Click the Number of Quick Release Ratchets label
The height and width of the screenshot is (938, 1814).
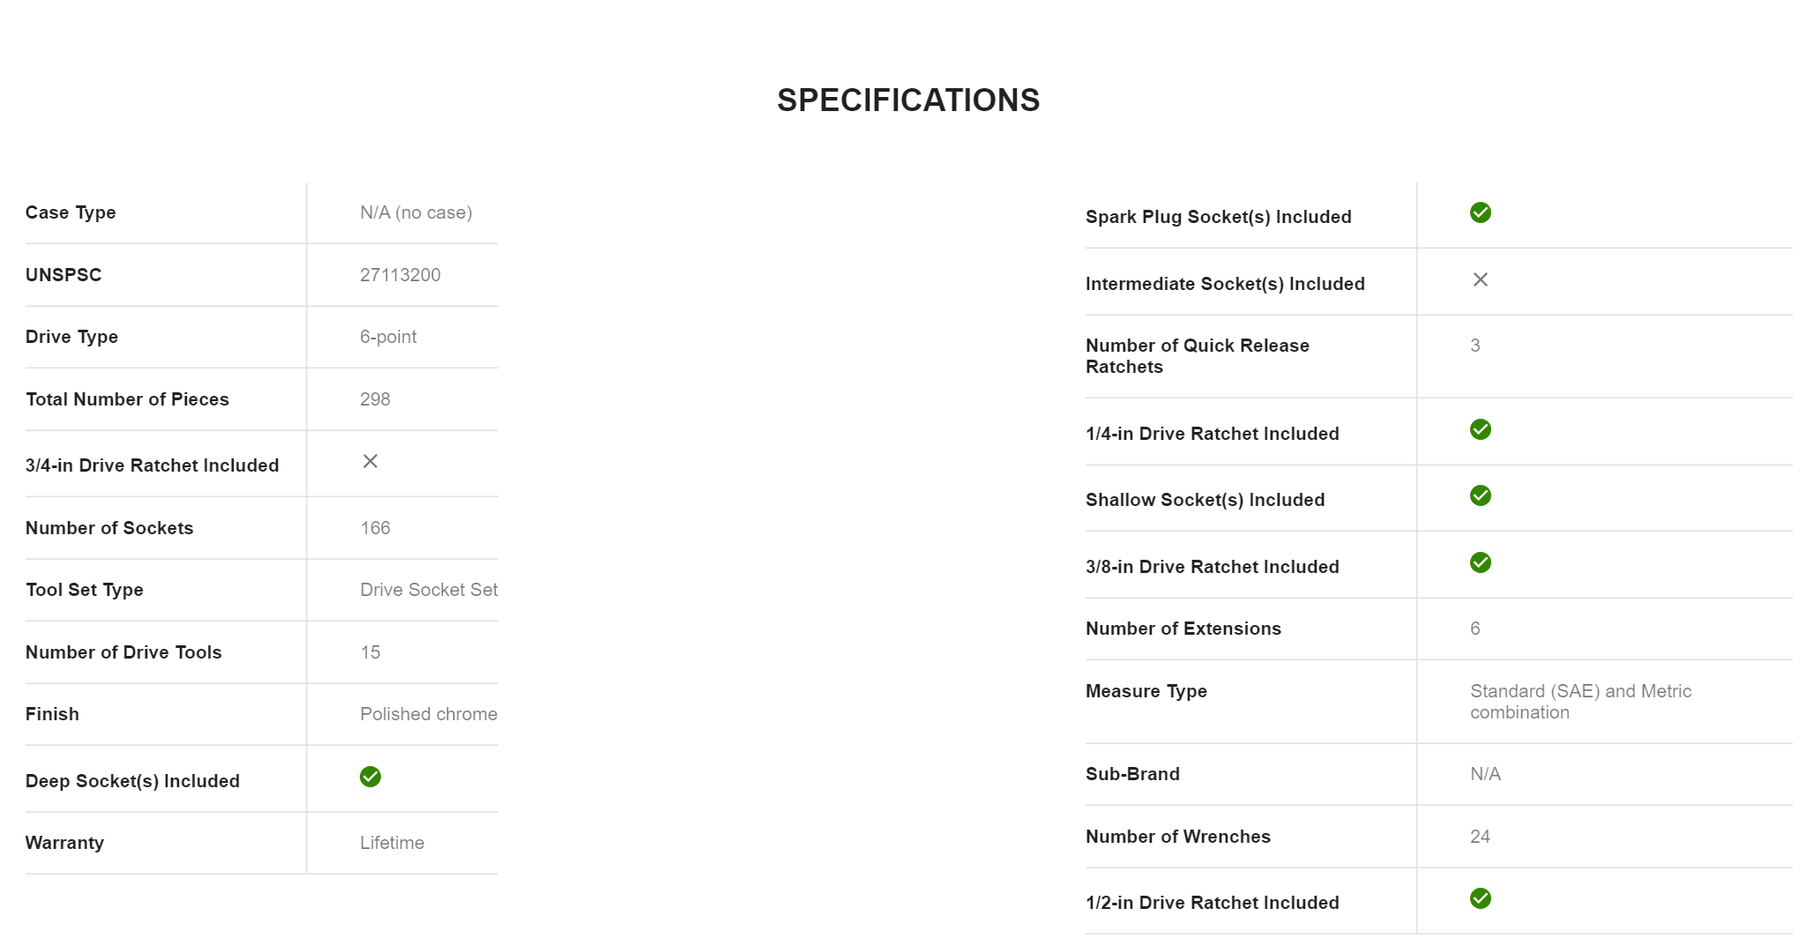1197,356
